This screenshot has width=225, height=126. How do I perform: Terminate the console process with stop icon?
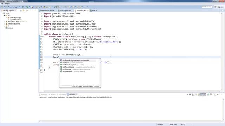point(187,94)
